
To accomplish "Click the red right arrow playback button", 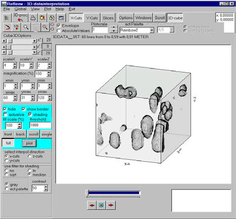I will [111, 205].
